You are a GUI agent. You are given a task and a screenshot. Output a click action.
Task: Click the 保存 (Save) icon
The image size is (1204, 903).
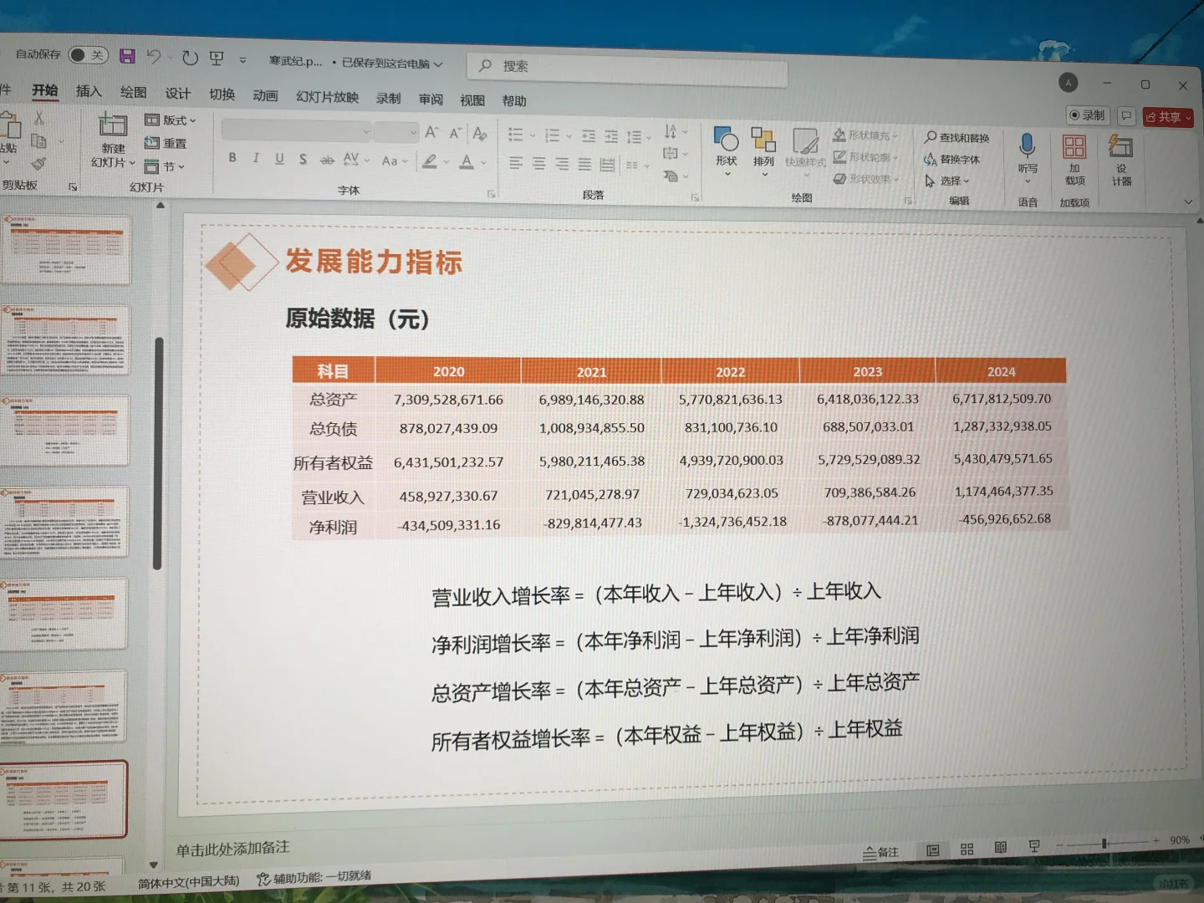pos(127,55)
